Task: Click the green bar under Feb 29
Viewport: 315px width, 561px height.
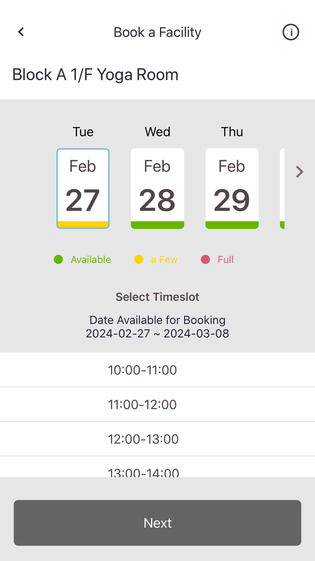Action: click(x=232, y=225)
